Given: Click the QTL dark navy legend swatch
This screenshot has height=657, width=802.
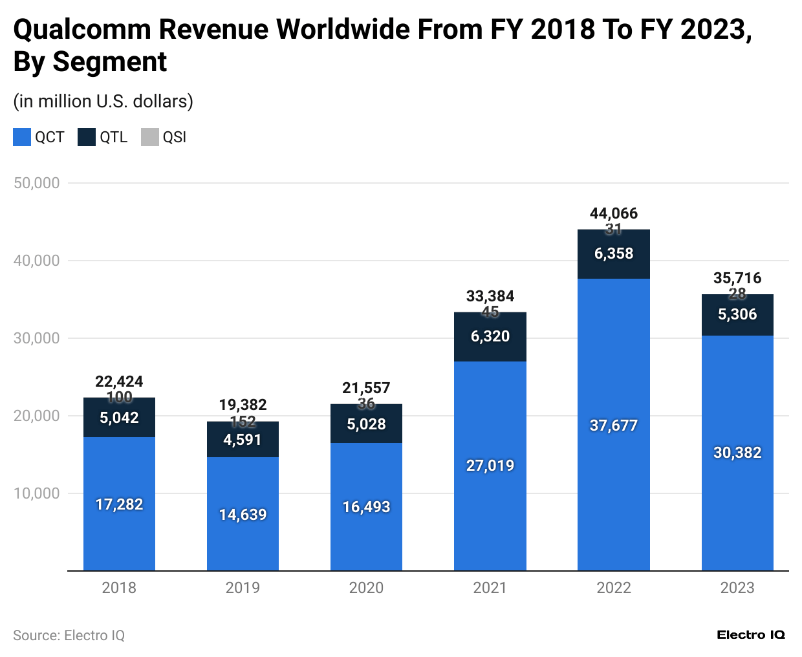Looking at the screenshot, I should (87, 137).
